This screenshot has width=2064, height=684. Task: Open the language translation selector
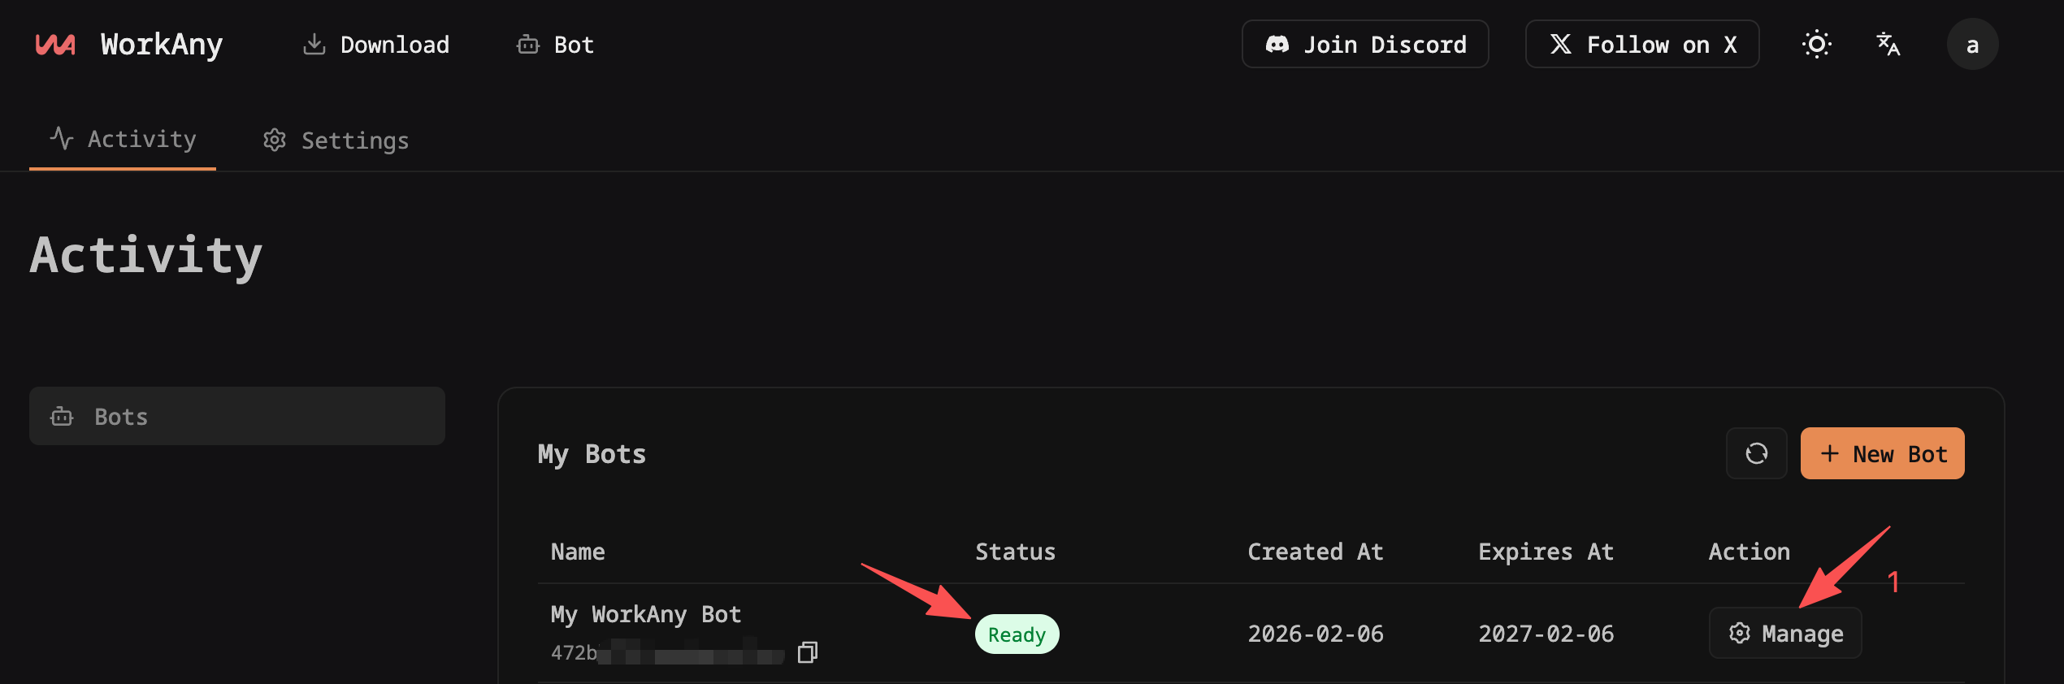pyautogui.click(x=1888, y=45)
